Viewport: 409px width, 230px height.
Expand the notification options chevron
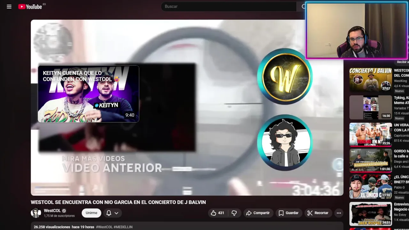[x=116, y=213]
